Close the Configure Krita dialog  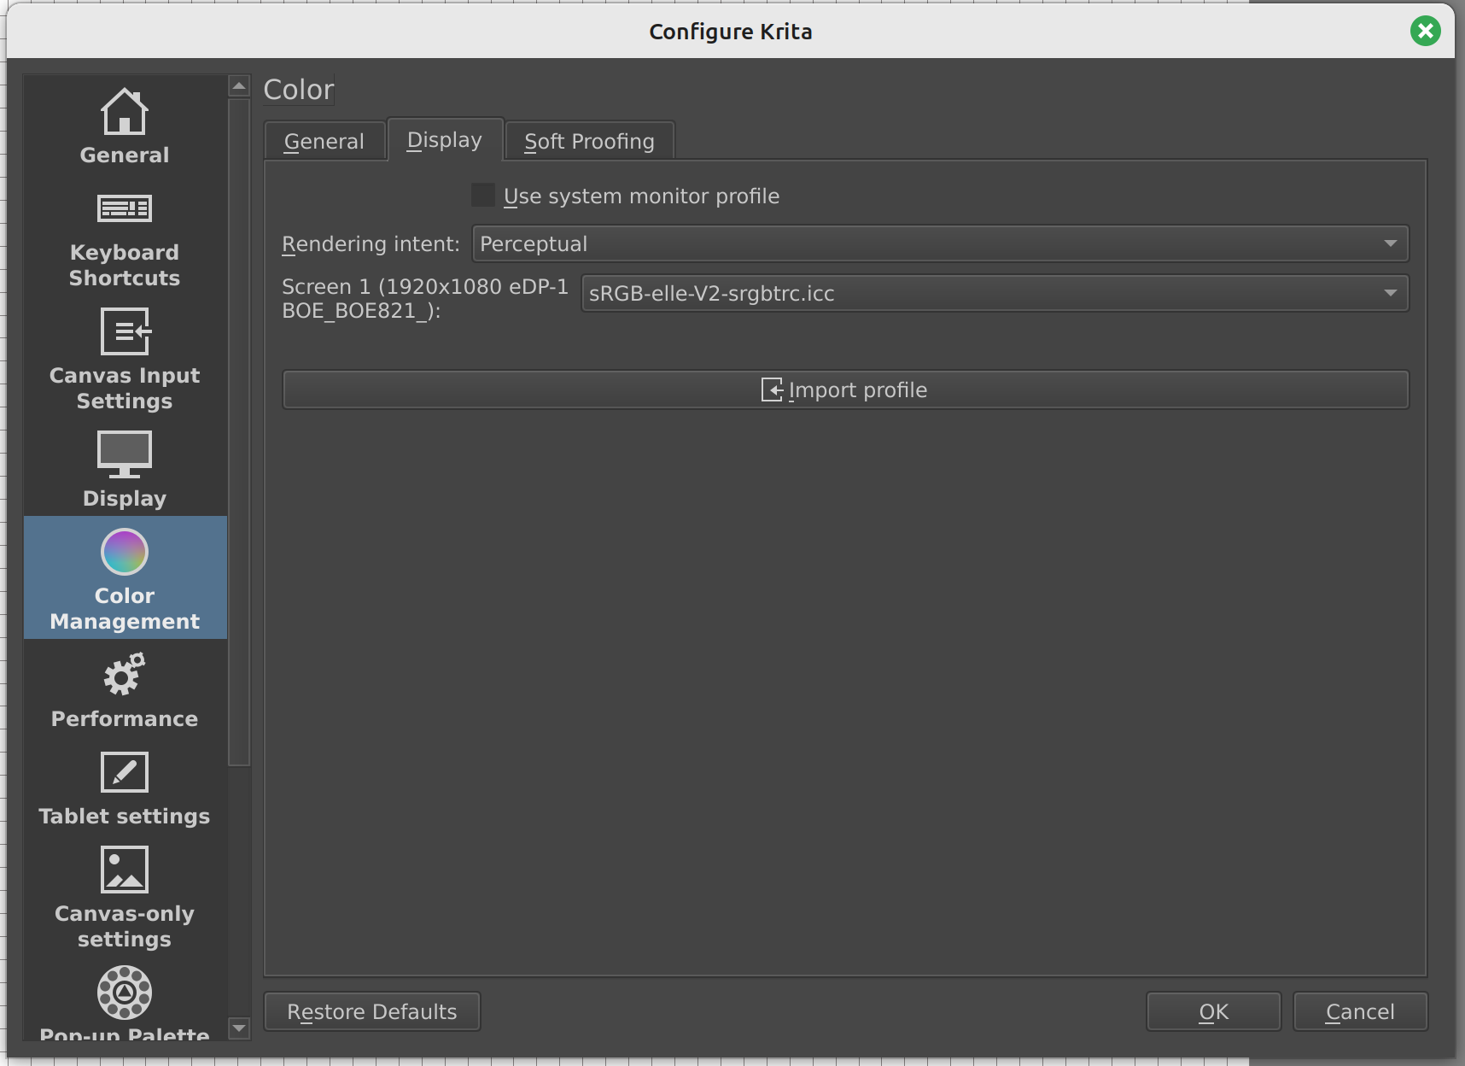(x=1425, y=32)
